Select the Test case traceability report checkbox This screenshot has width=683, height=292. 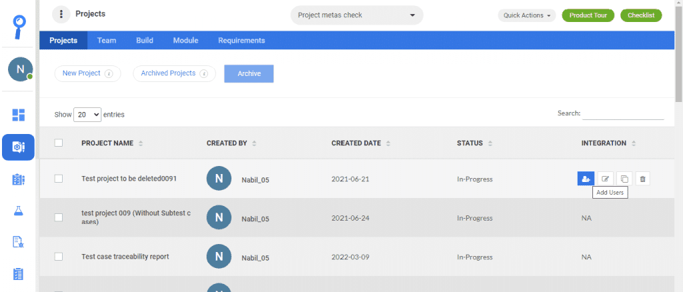coord(59,257)
